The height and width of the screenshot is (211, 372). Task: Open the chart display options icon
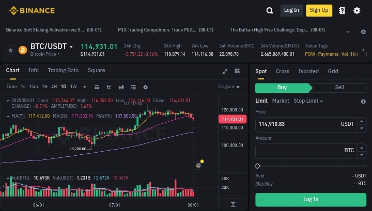pos(133,87)
